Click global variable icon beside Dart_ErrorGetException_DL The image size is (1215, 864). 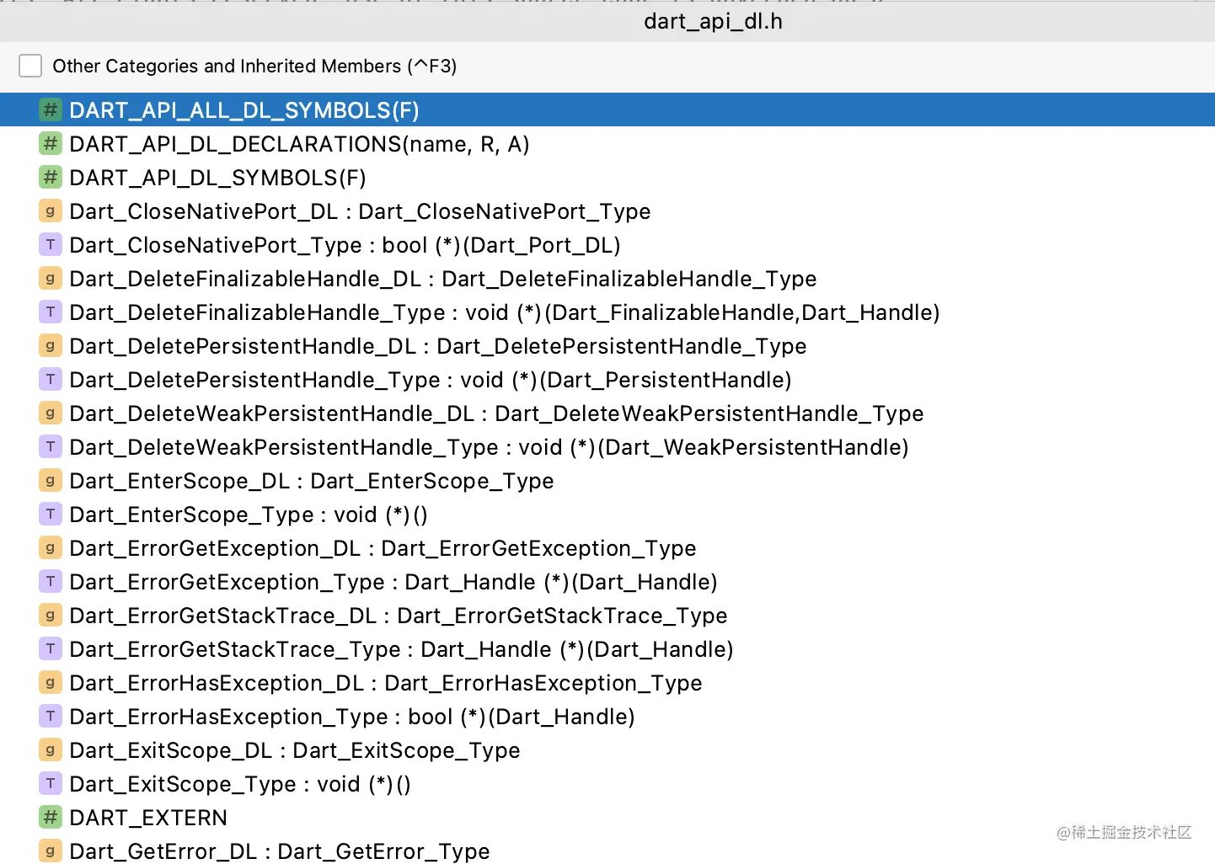tap(51, 547)
